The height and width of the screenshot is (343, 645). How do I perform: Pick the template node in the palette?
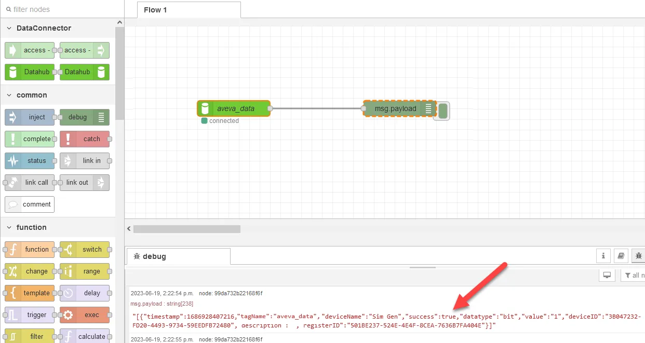[30, 293]
